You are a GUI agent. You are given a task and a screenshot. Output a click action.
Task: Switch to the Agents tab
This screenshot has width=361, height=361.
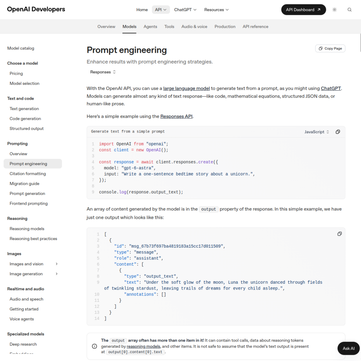(x=150, y=26)
